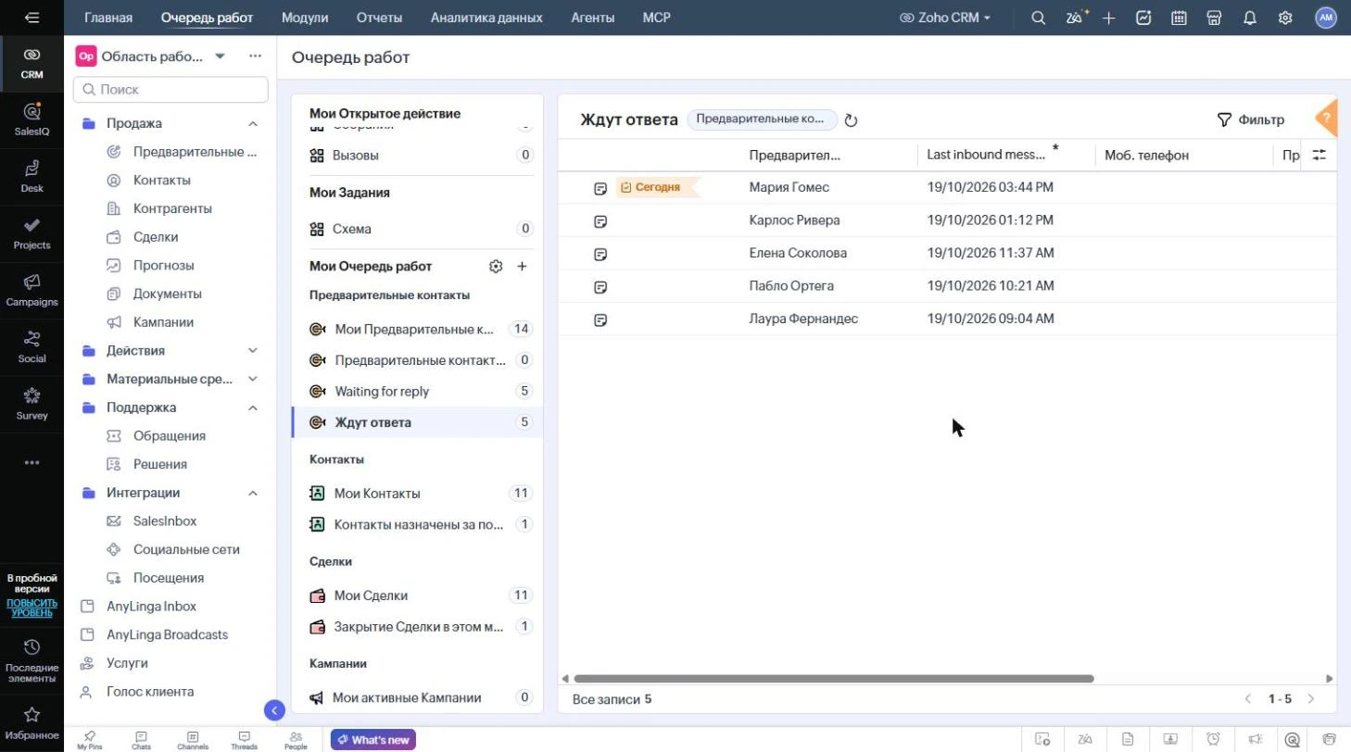This screenshot has width=1351, height=752.
Task: Click the ПОВЫСИТЬ УРОВЕНЬ upgrade link
Action: [32, 608]
